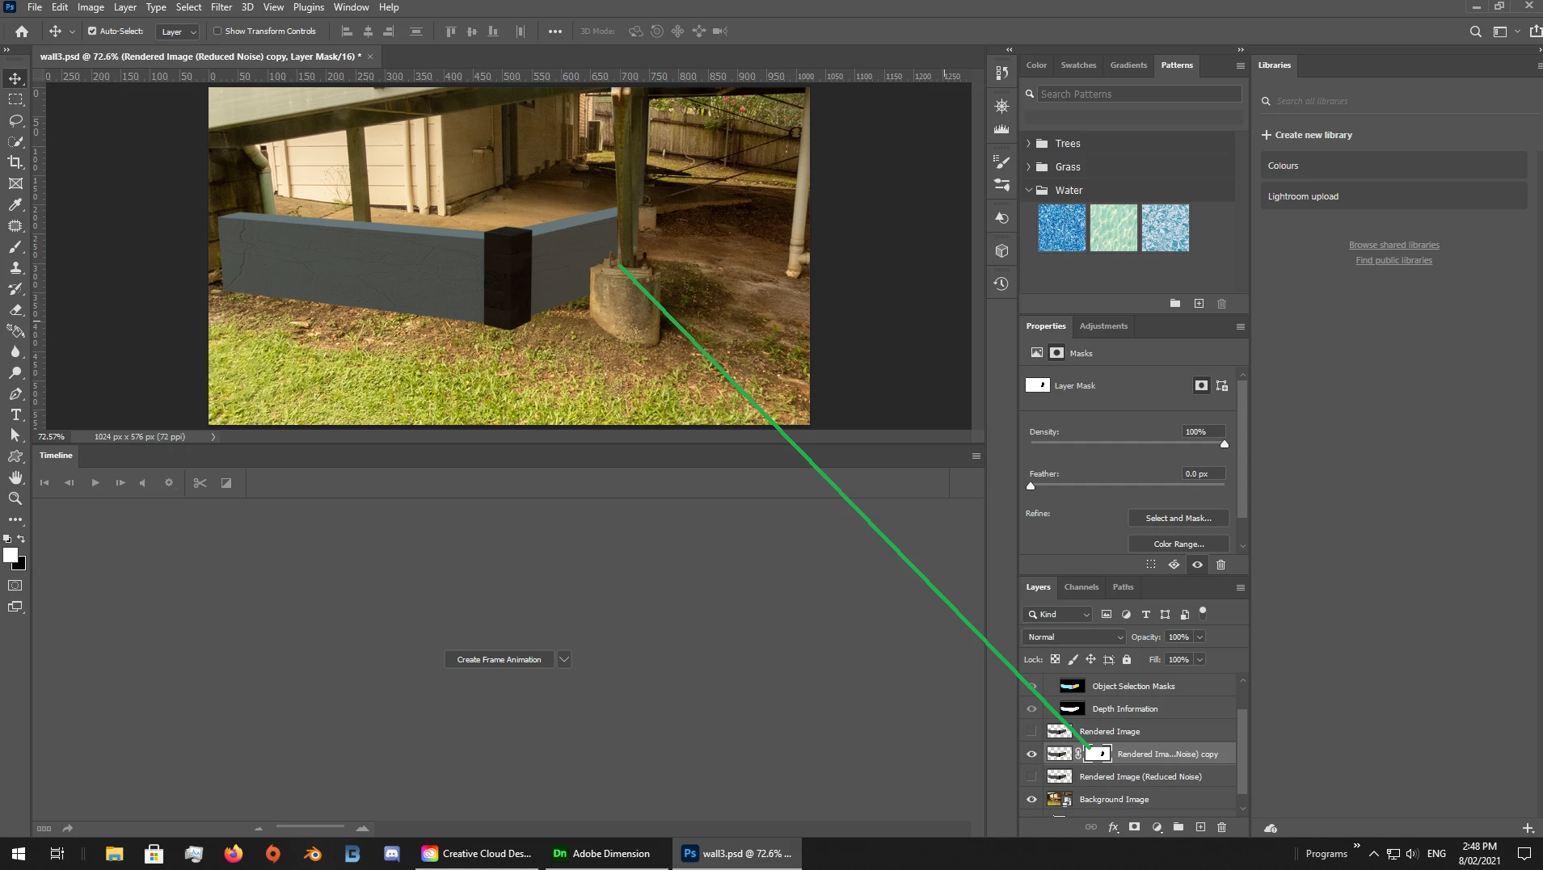This screenshot has height=870, width=1543.
Task: Lock transparent pixels icon
Action: 1056,659
